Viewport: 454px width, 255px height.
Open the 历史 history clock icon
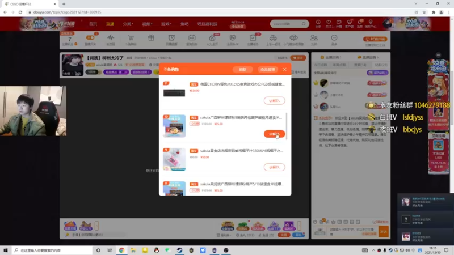[318, 24]
